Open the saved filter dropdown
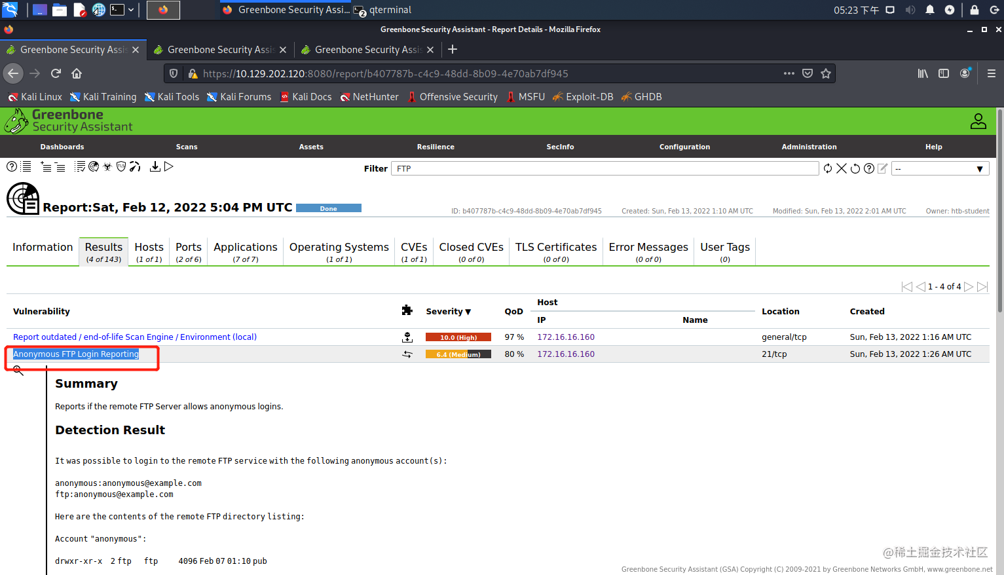The image size is (1004, 575). (x=939, y=169)
